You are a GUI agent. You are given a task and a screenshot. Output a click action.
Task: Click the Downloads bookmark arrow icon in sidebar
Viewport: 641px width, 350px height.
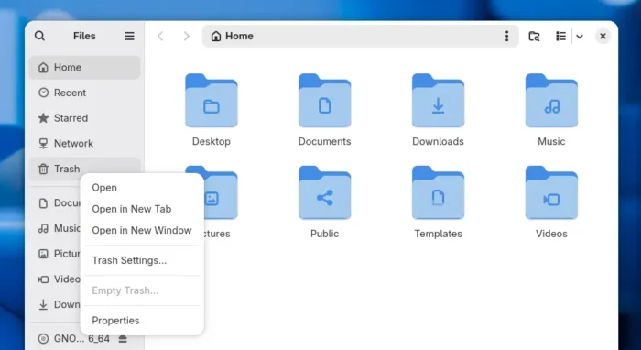(x=43, y=304)
